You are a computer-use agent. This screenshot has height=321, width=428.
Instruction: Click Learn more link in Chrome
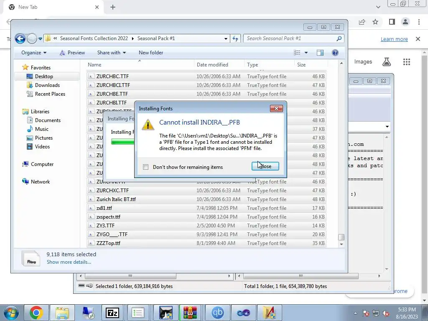click(x=394, y=39)
